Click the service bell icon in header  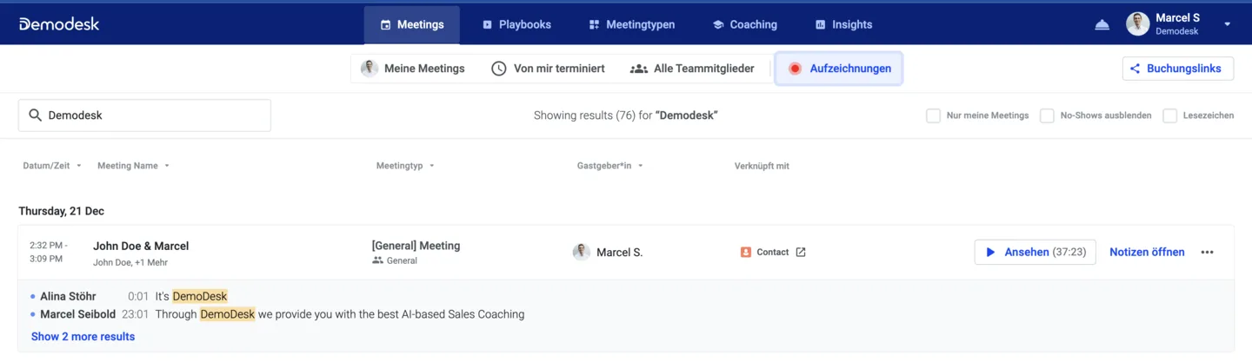[x=1102, y=24]
